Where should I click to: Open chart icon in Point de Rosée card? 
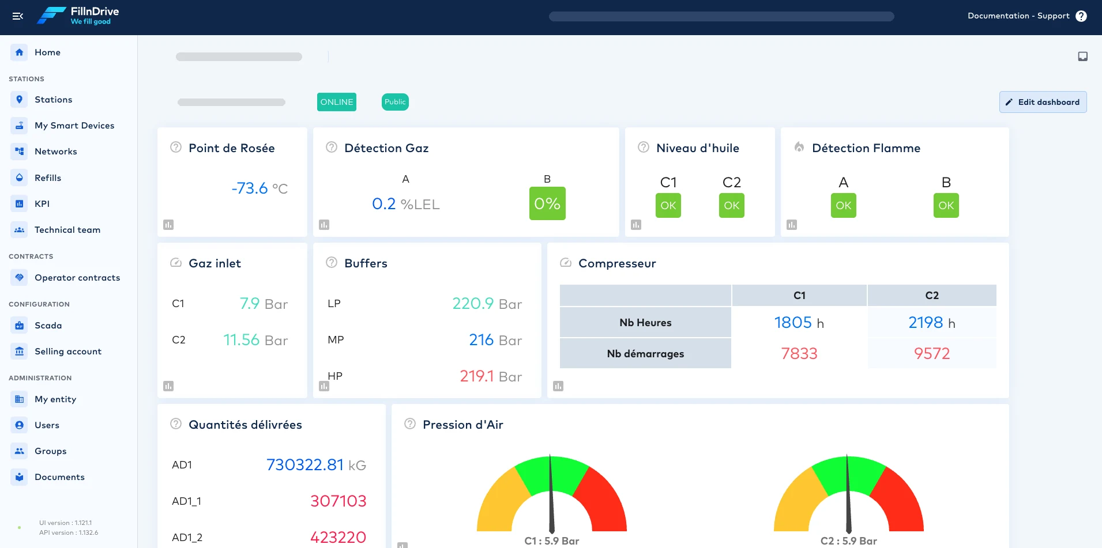coord(168,225)
